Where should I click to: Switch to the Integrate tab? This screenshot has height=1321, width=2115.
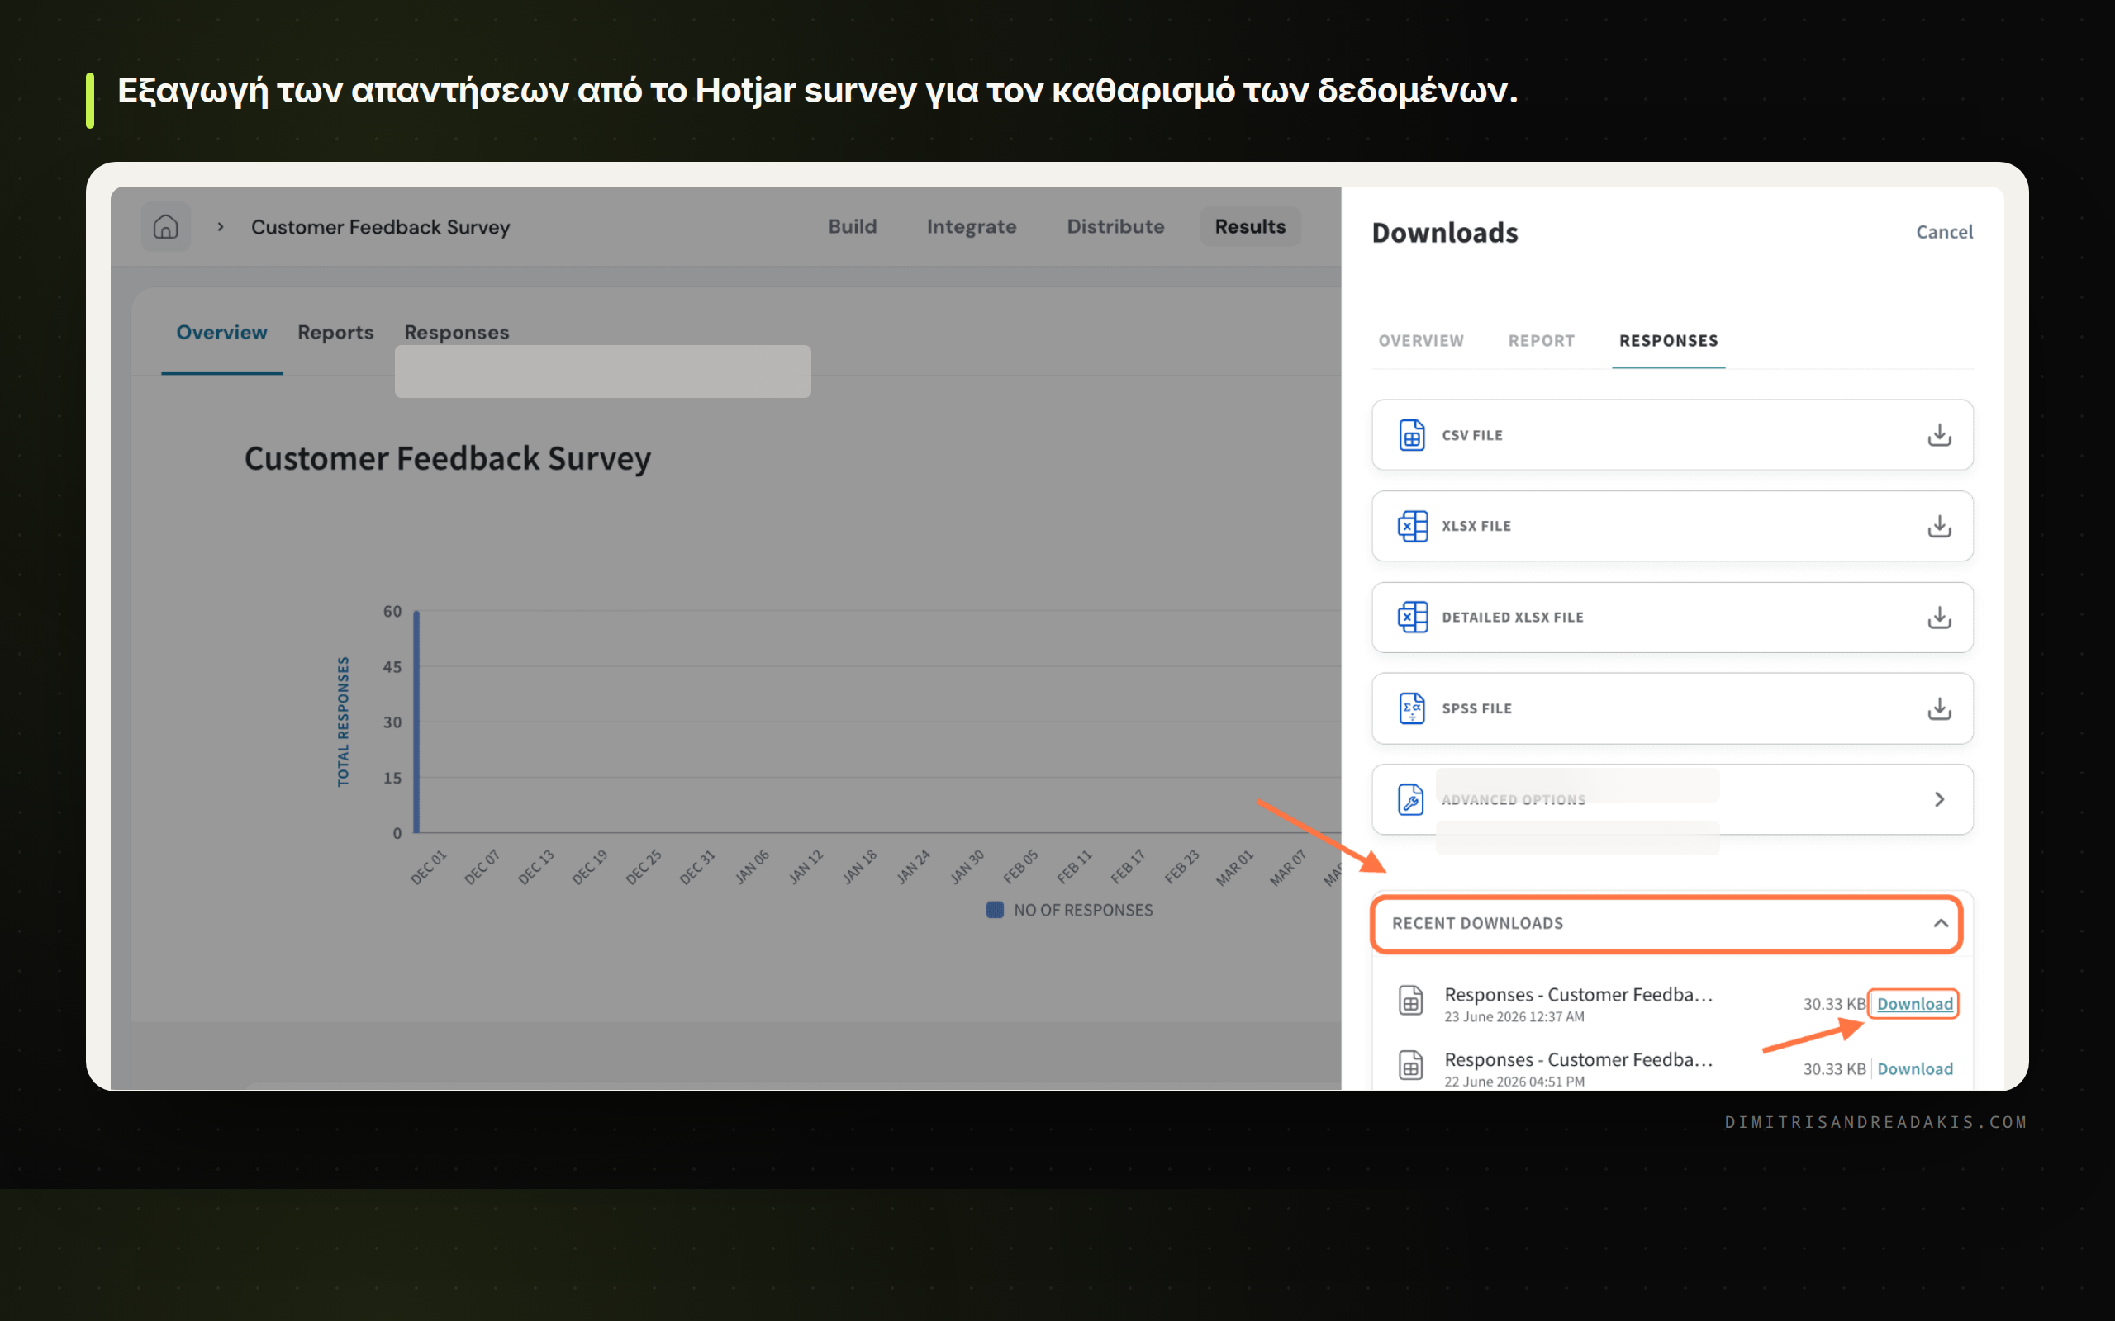pos(971,227)
